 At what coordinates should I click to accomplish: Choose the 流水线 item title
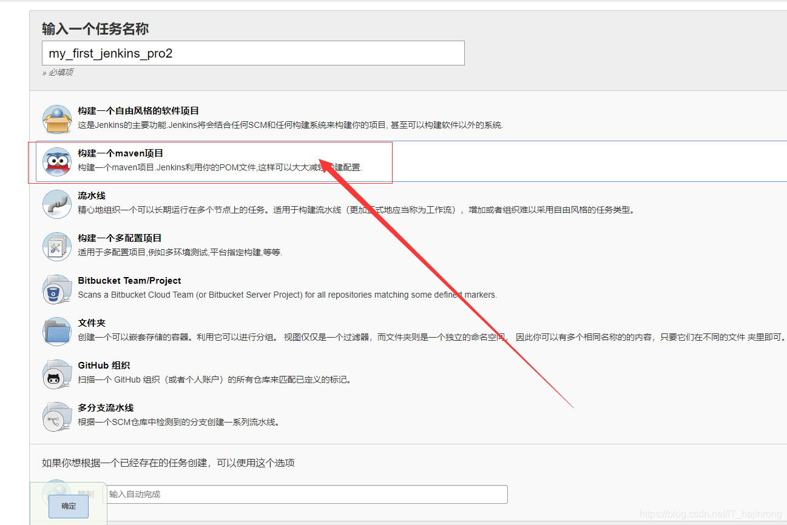point(92,196)
